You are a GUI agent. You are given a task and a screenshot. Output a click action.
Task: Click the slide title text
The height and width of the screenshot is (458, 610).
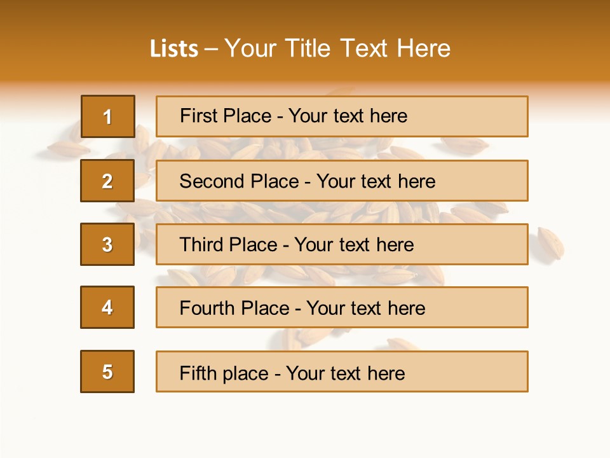click(300, 48)
